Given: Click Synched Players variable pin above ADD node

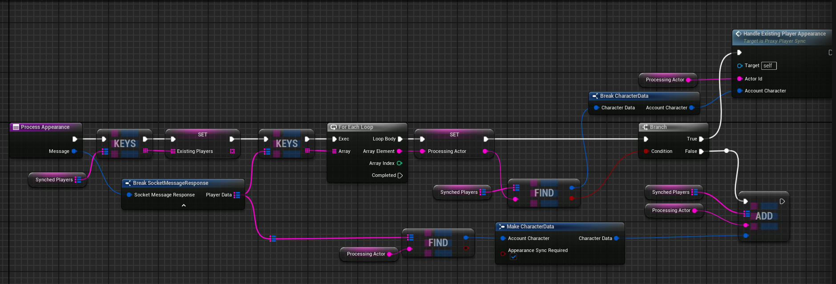Looking at the screenshot, I should pos(695,192).
